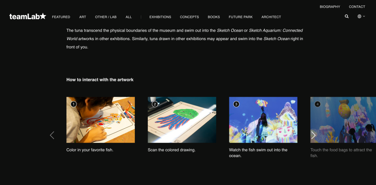Viewport: 376px width, 185px height.
Task: Go to previous slide with left chevron
Action: coord(52,135)
